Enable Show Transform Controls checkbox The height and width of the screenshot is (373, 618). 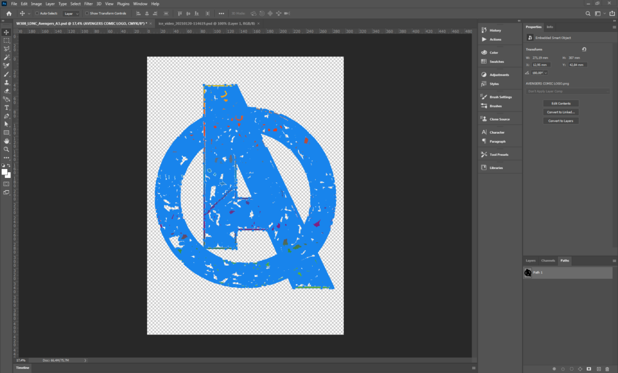[x=87, y=13]
